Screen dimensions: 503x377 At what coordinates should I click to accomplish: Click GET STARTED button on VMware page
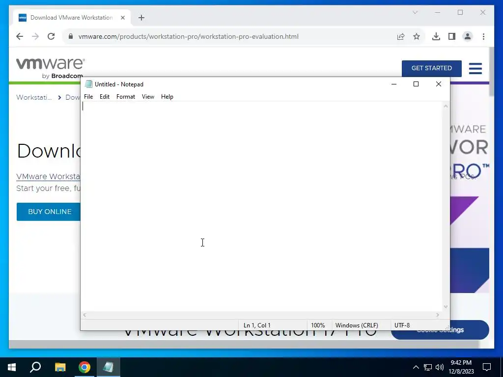pos(431,68)
